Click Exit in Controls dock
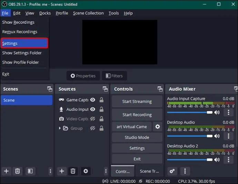Image resolution: width=238 pixels, height=184 pixels. coord(137,159)
